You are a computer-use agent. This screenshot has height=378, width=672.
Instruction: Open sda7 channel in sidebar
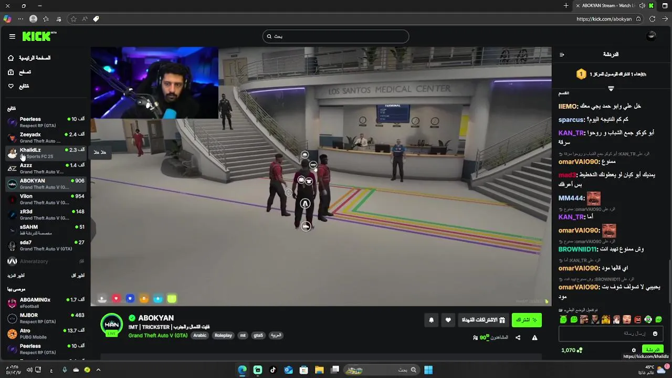click(x=46, y=245)
